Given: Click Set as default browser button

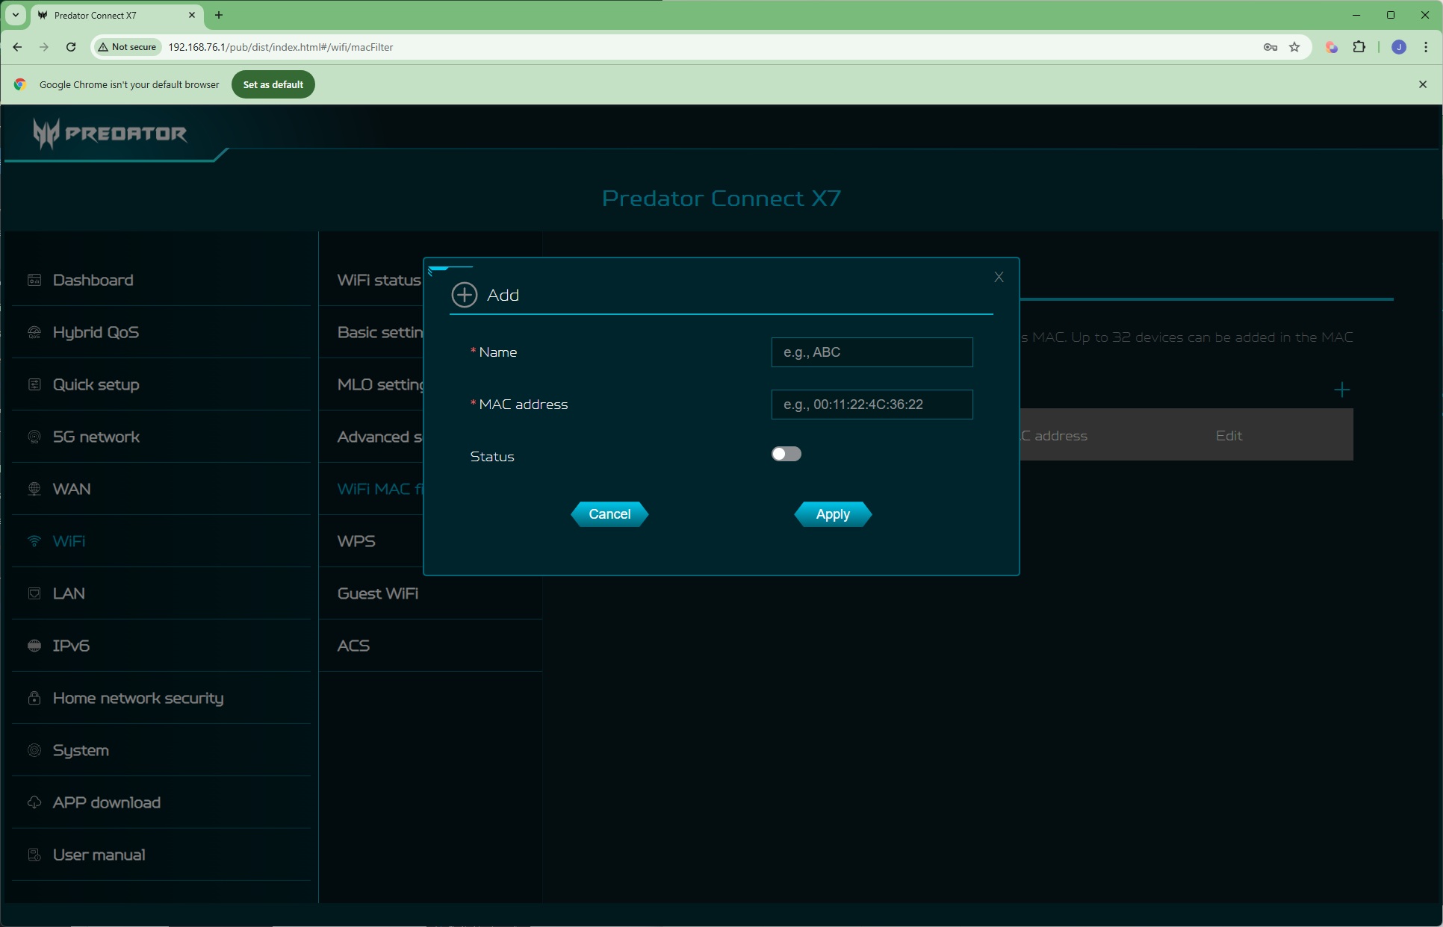Looking at the screenshot, I should click(x=273, y=84).
